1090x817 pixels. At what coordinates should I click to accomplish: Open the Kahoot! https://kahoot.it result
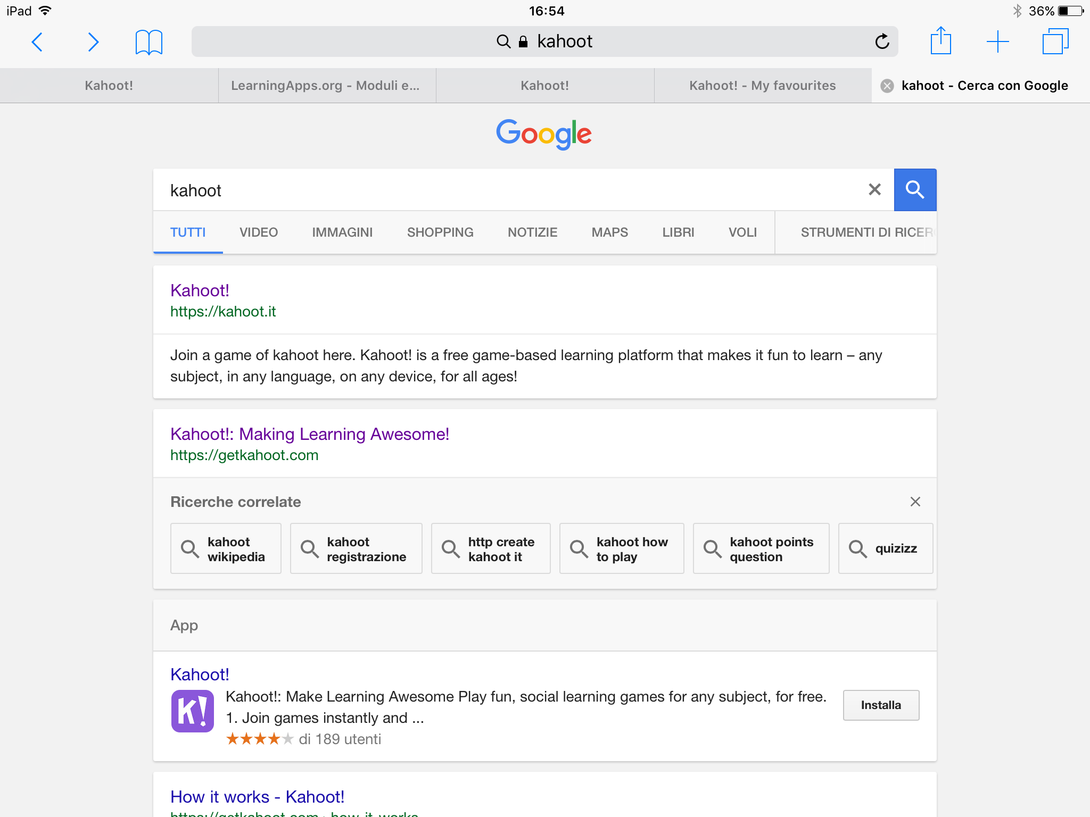point(200,290)
